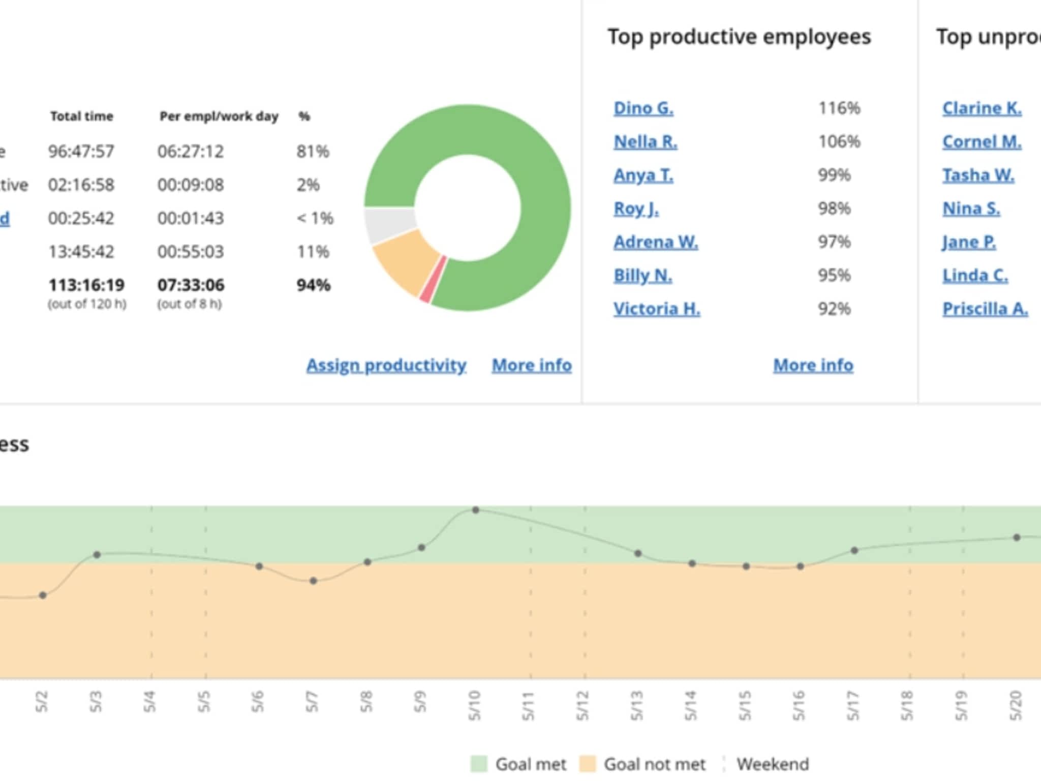Click More info under top productive employees
This screenshot has height=781, width=1041.
point(813,366)
